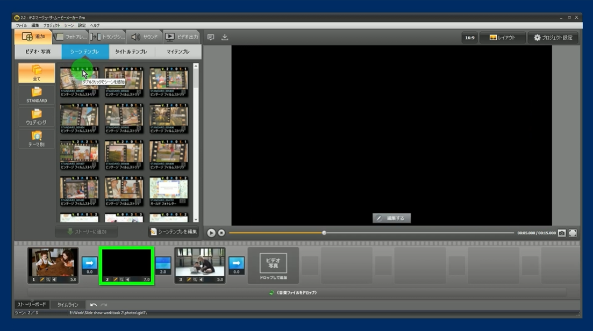Mute audio with speaker icon on scene 3
Viewport: 593px width, 331px height.
tap(201, 279)
